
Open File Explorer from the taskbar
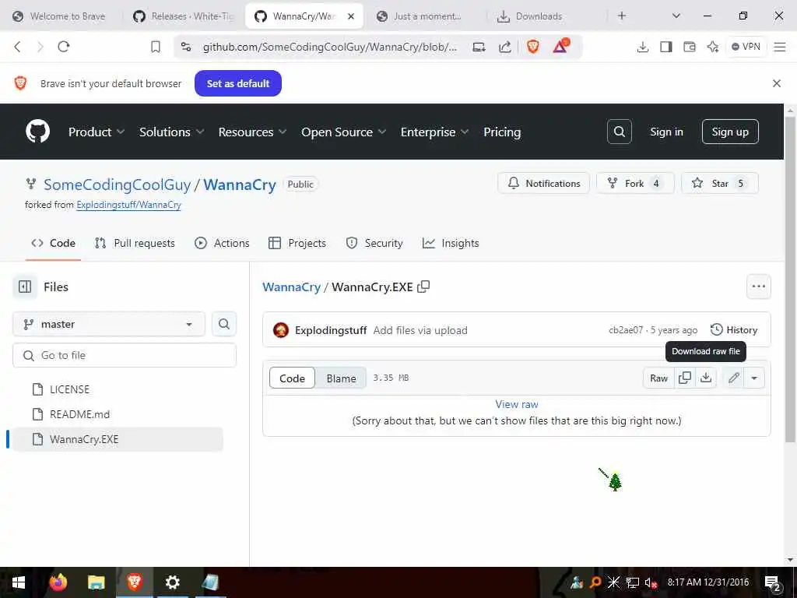(x=96, y=582)
